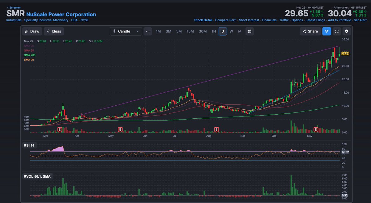Switch to the monthly M timeframe
Viewport: 371px width, 203px height.
coord(240,31)
